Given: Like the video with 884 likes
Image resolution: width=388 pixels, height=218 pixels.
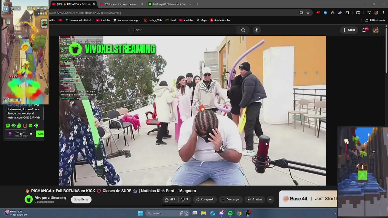Looking at the screenshot, I should [x=170, y=200].
